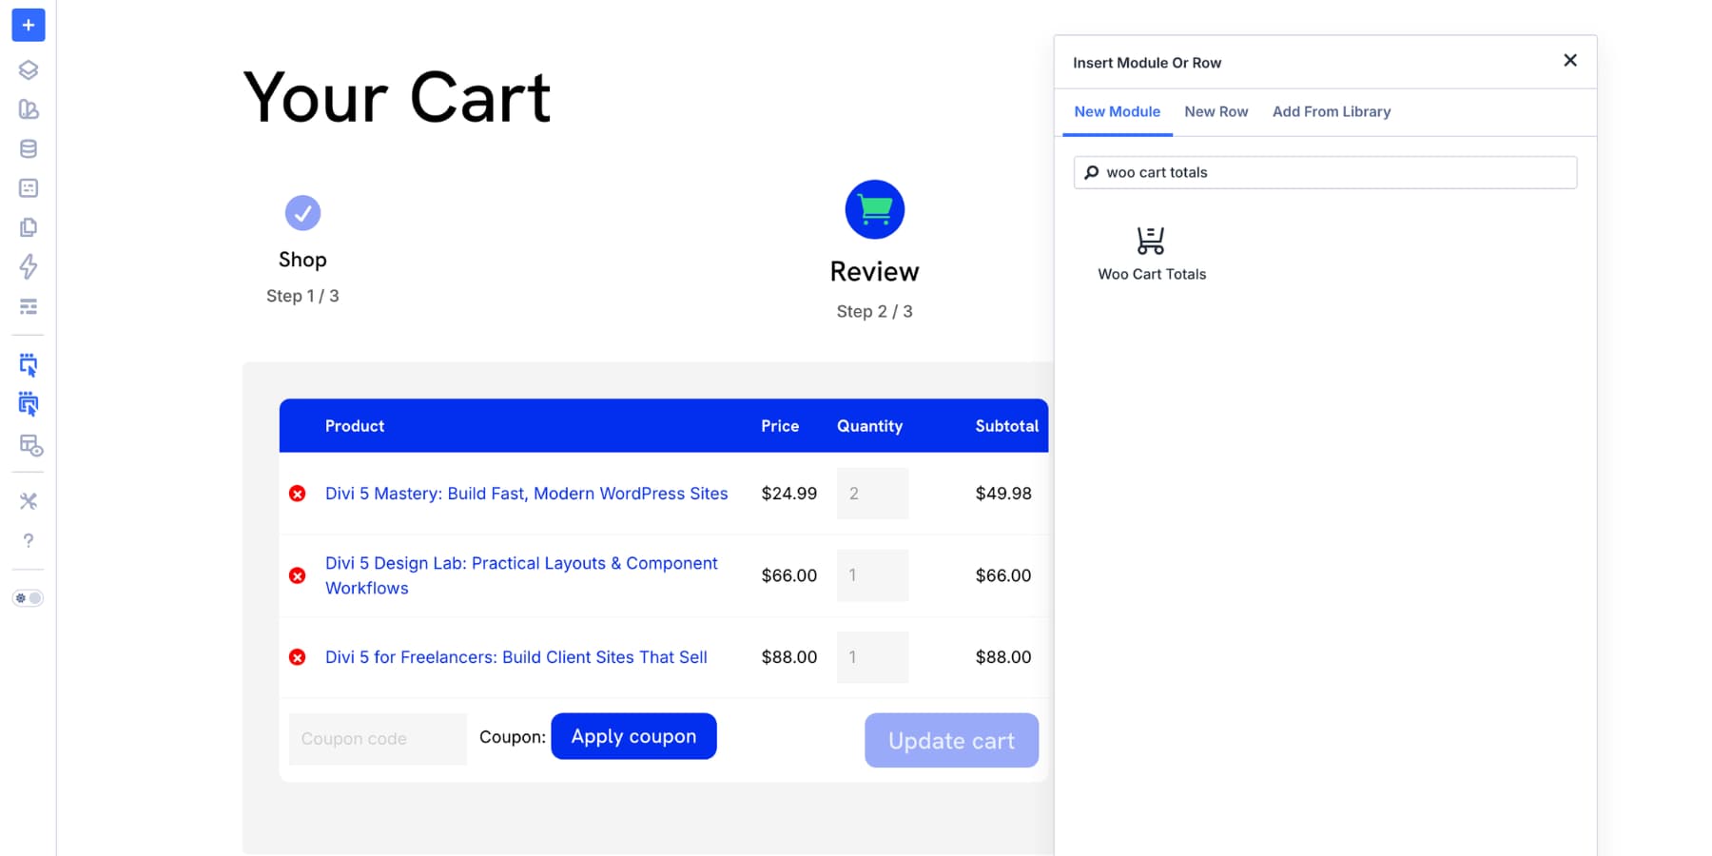This screenshot has width=1712, height=856.
Task: Open the rows layout icon in sidebar
Action: [29, 306]
